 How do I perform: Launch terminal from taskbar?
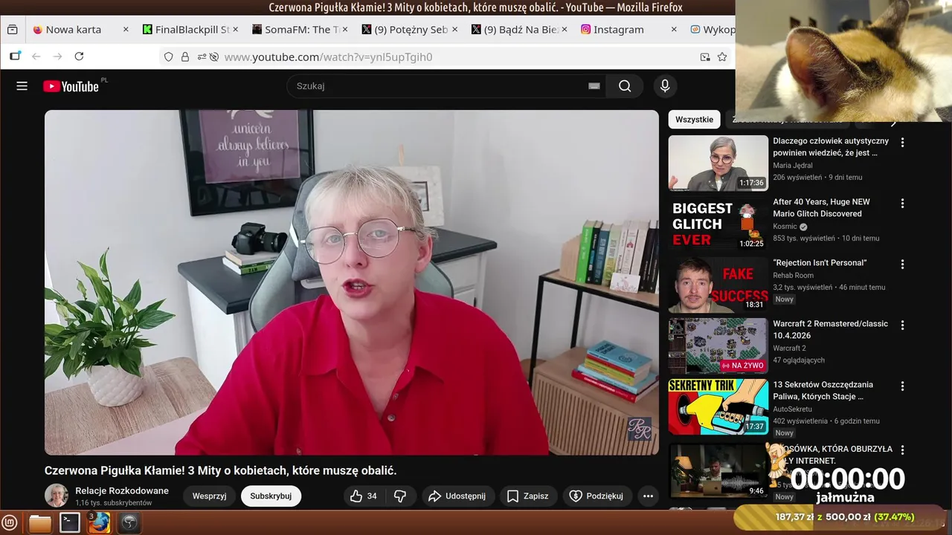pyautogui.click(x=70, y=523)
